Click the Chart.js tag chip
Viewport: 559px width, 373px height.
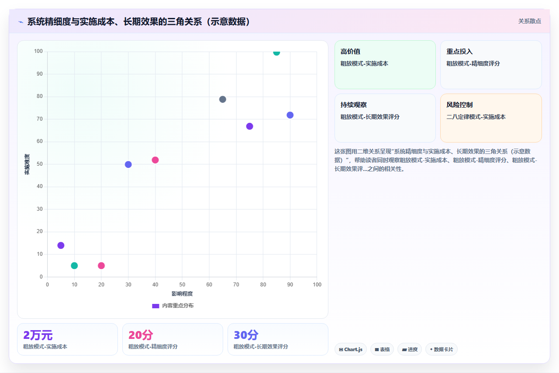click(350, 349)
